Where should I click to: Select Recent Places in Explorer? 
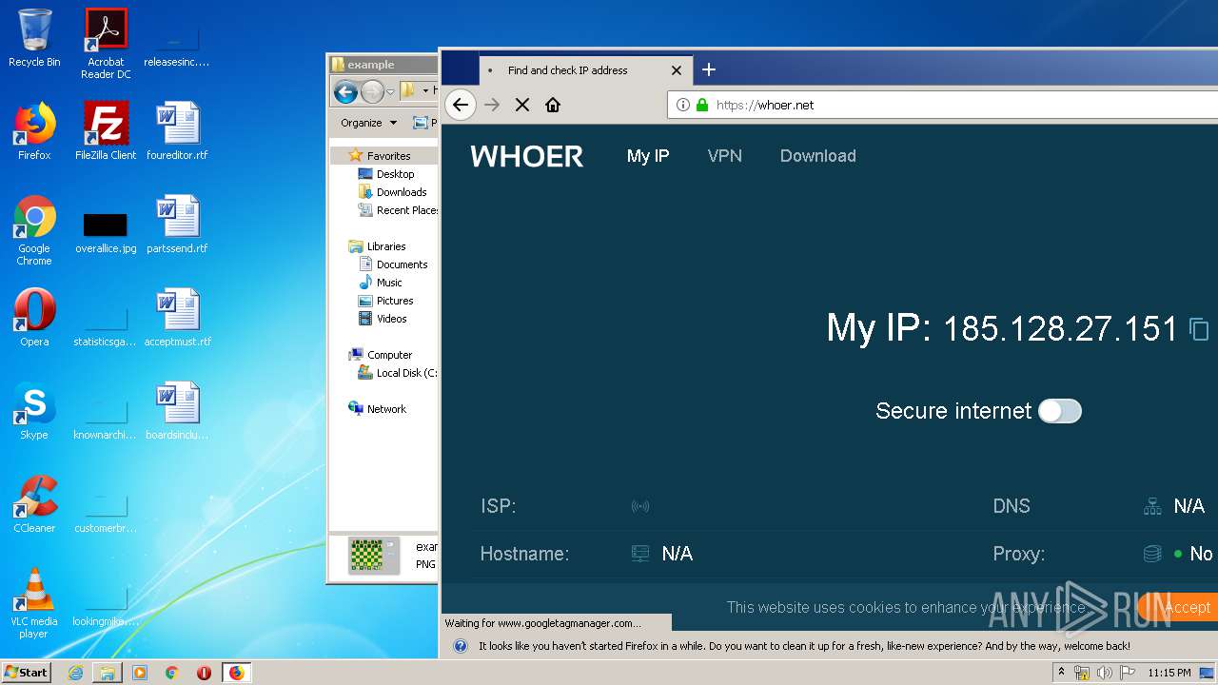[398, 210]
